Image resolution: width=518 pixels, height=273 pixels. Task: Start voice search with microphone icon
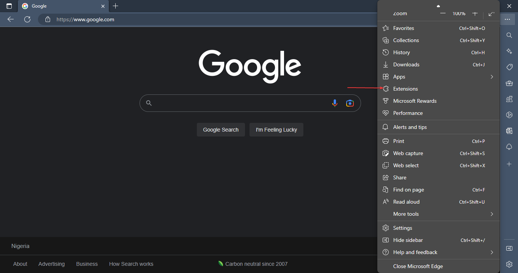[x=334, y=103]
